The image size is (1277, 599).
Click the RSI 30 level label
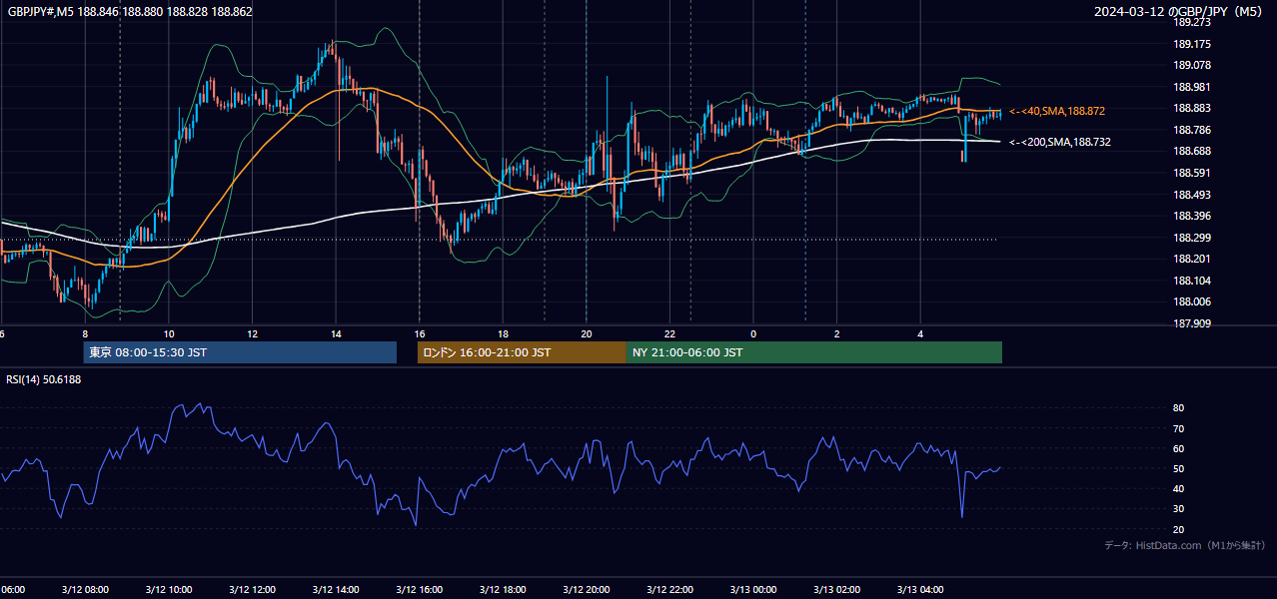(1178, 508)
